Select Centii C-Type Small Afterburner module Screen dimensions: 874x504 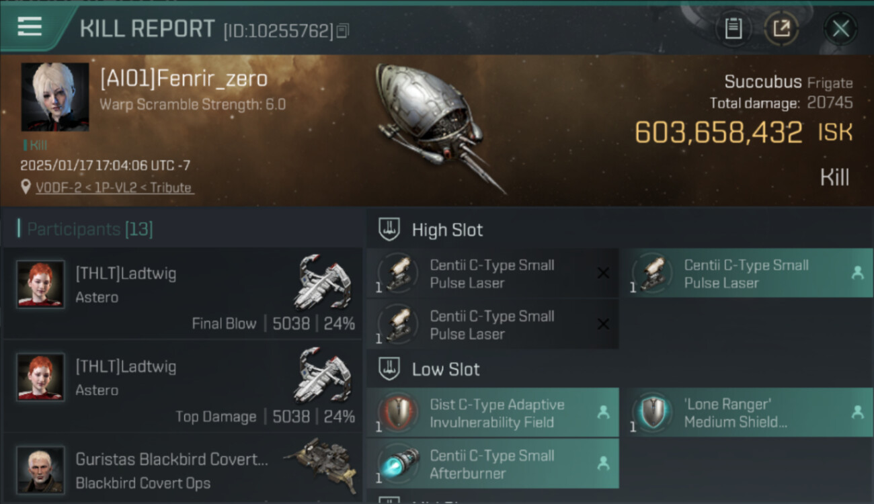coord(493,464)
